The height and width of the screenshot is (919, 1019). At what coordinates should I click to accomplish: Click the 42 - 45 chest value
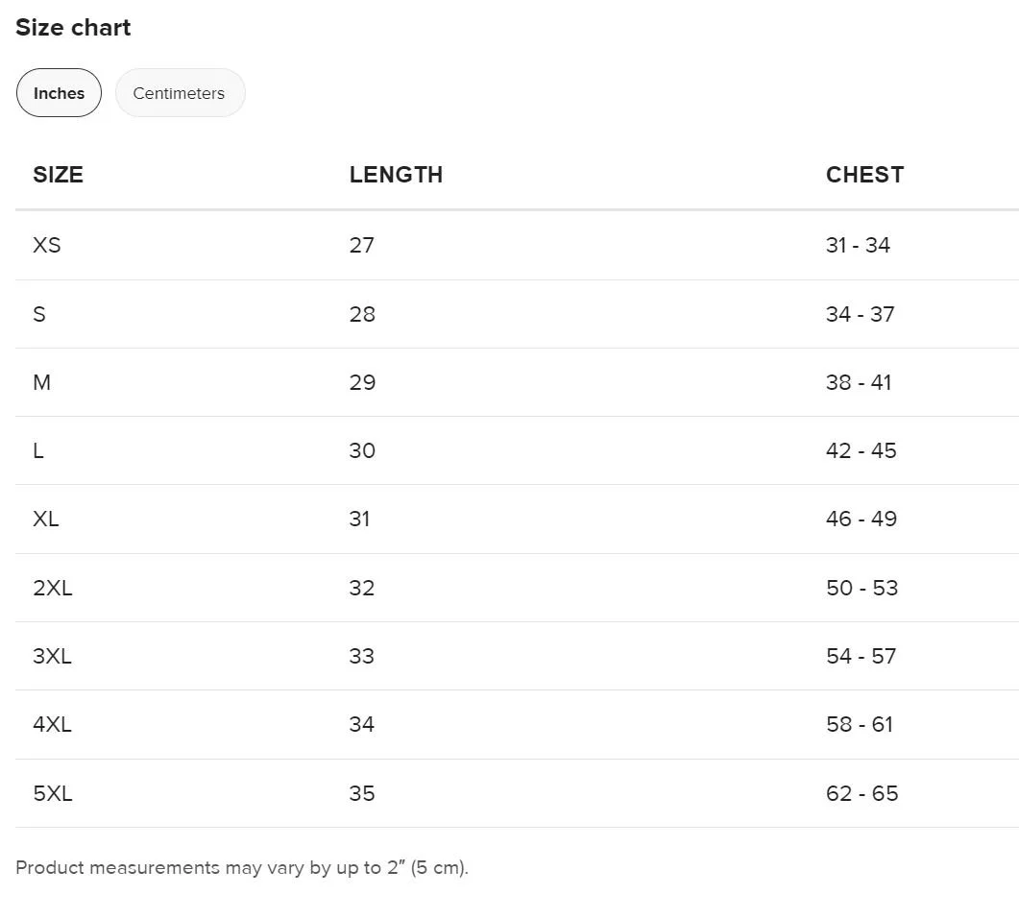tap(861, 450)
